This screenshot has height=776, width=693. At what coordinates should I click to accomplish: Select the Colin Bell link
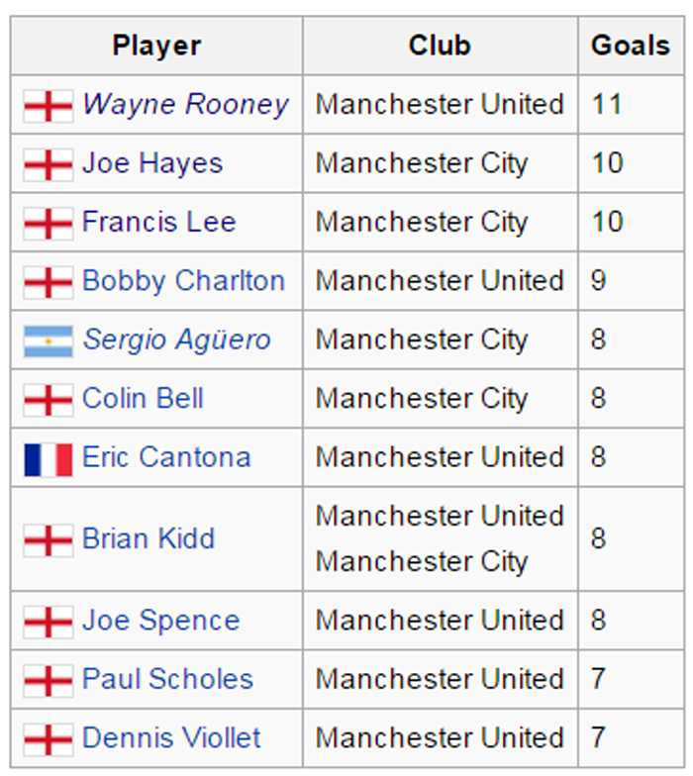click(x=143, y=399)
